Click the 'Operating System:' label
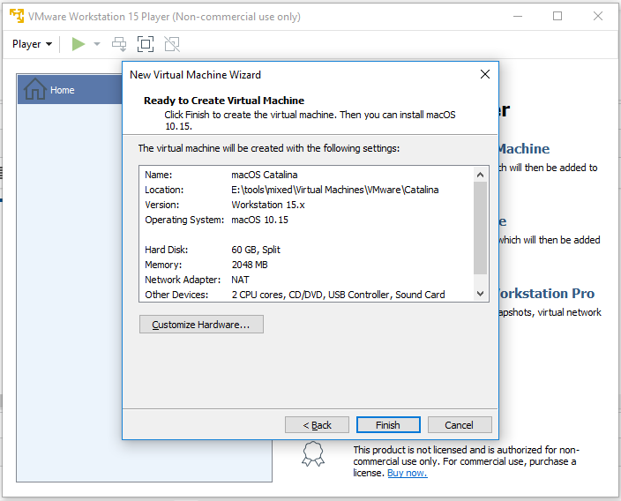This screenshot has height=501, width=621. (x=184, y=220)
